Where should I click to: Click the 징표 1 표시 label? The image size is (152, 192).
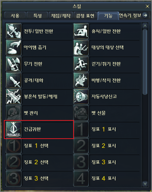point(104,129)
